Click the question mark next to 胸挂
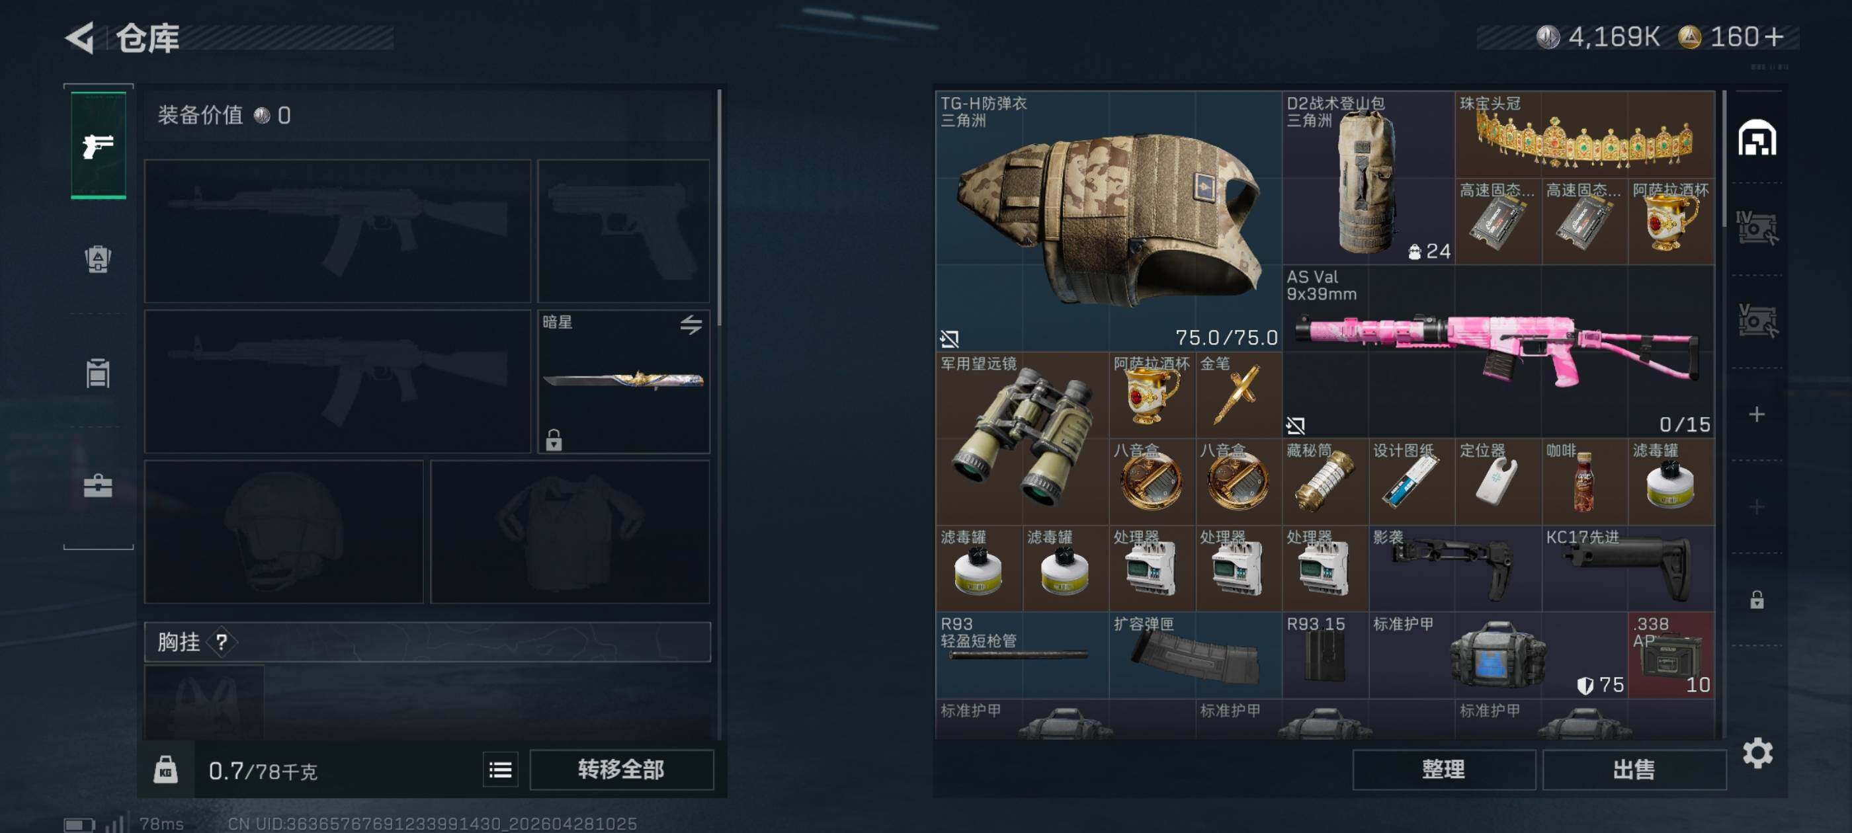Image resolution: width=1852 pixels, height=833 pixels. [222, 642]
